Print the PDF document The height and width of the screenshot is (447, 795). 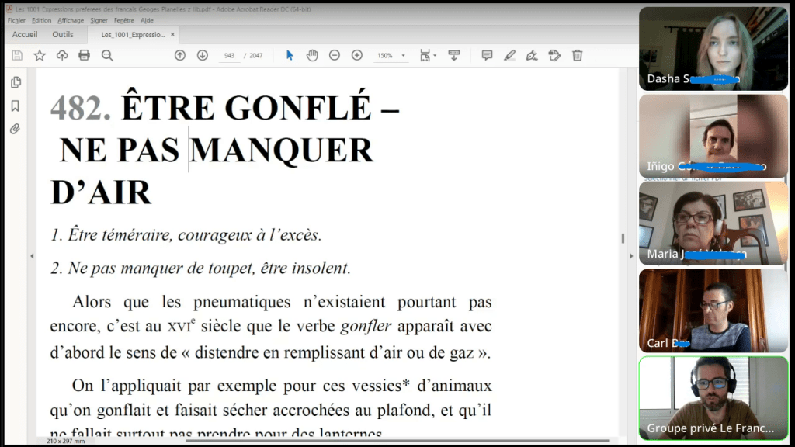tap(84, 55)
